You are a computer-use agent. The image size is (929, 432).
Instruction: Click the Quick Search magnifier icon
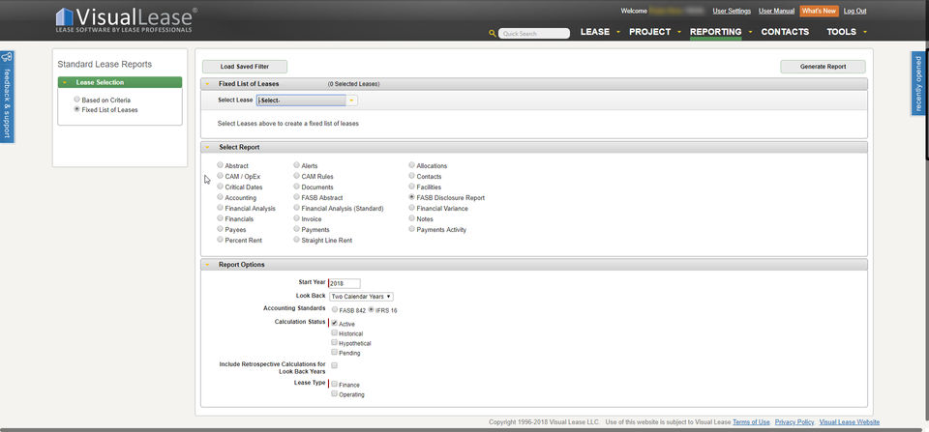click(493, 34)
